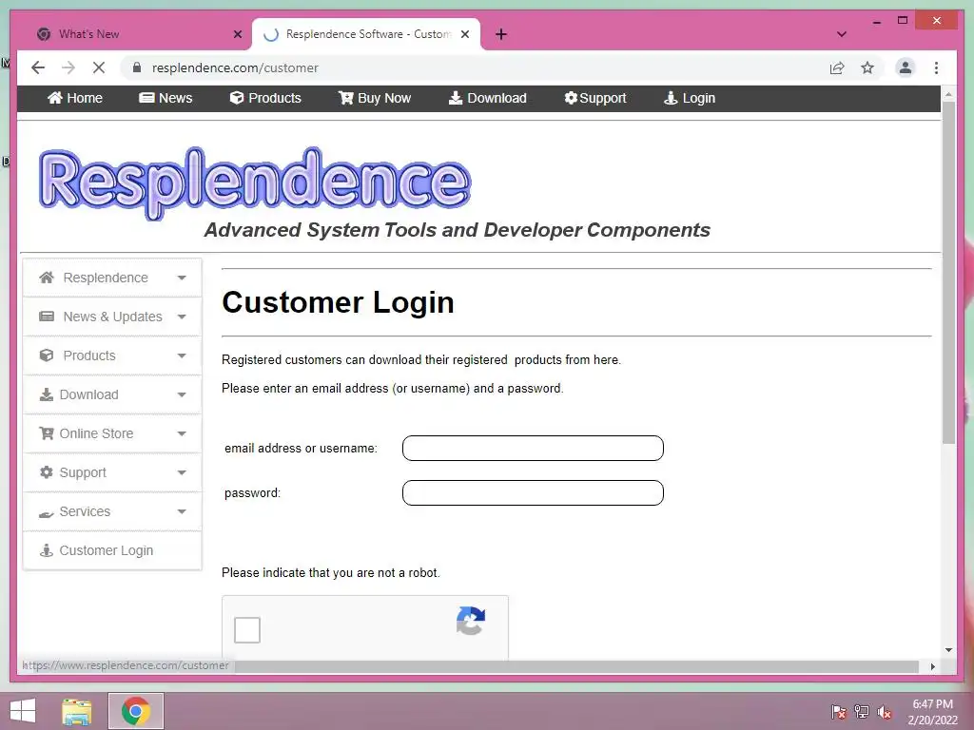This screenshot has height=730, width=974.
Task: Expand the sidebar Support dropdown arrow
Action: click(182, 472)
